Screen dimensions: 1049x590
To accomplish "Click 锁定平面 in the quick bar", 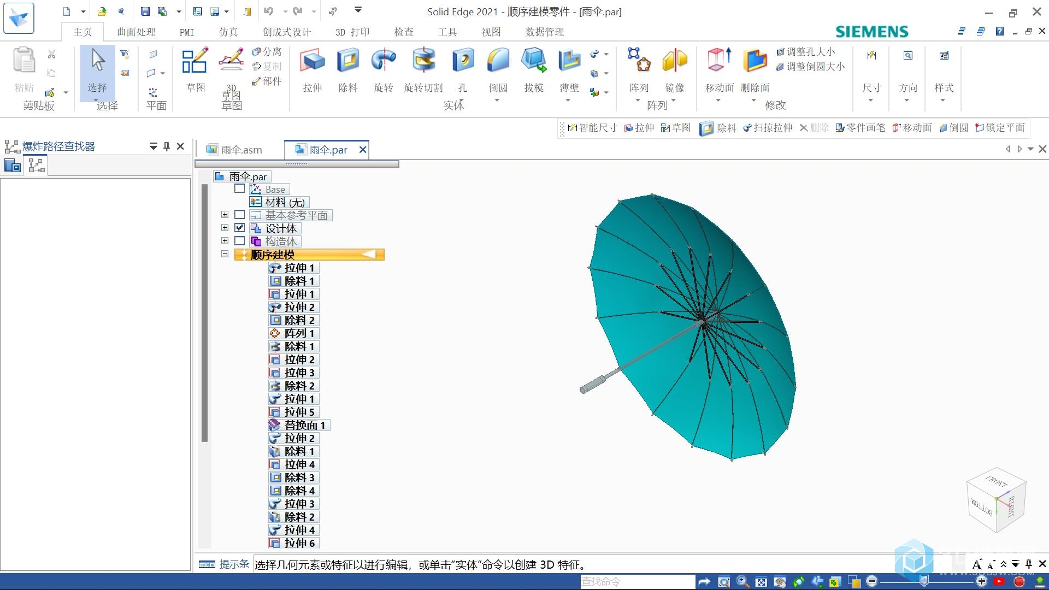I will 1000,128.
